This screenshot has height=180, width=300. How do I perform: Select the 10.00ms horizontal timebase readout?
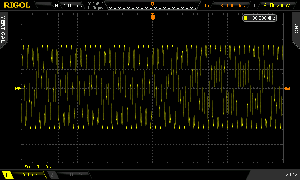click(73, 5)
